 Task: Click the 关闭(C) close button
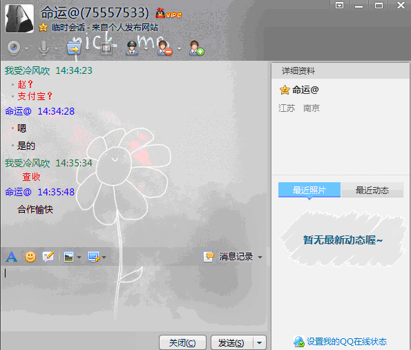coord(182,342)
